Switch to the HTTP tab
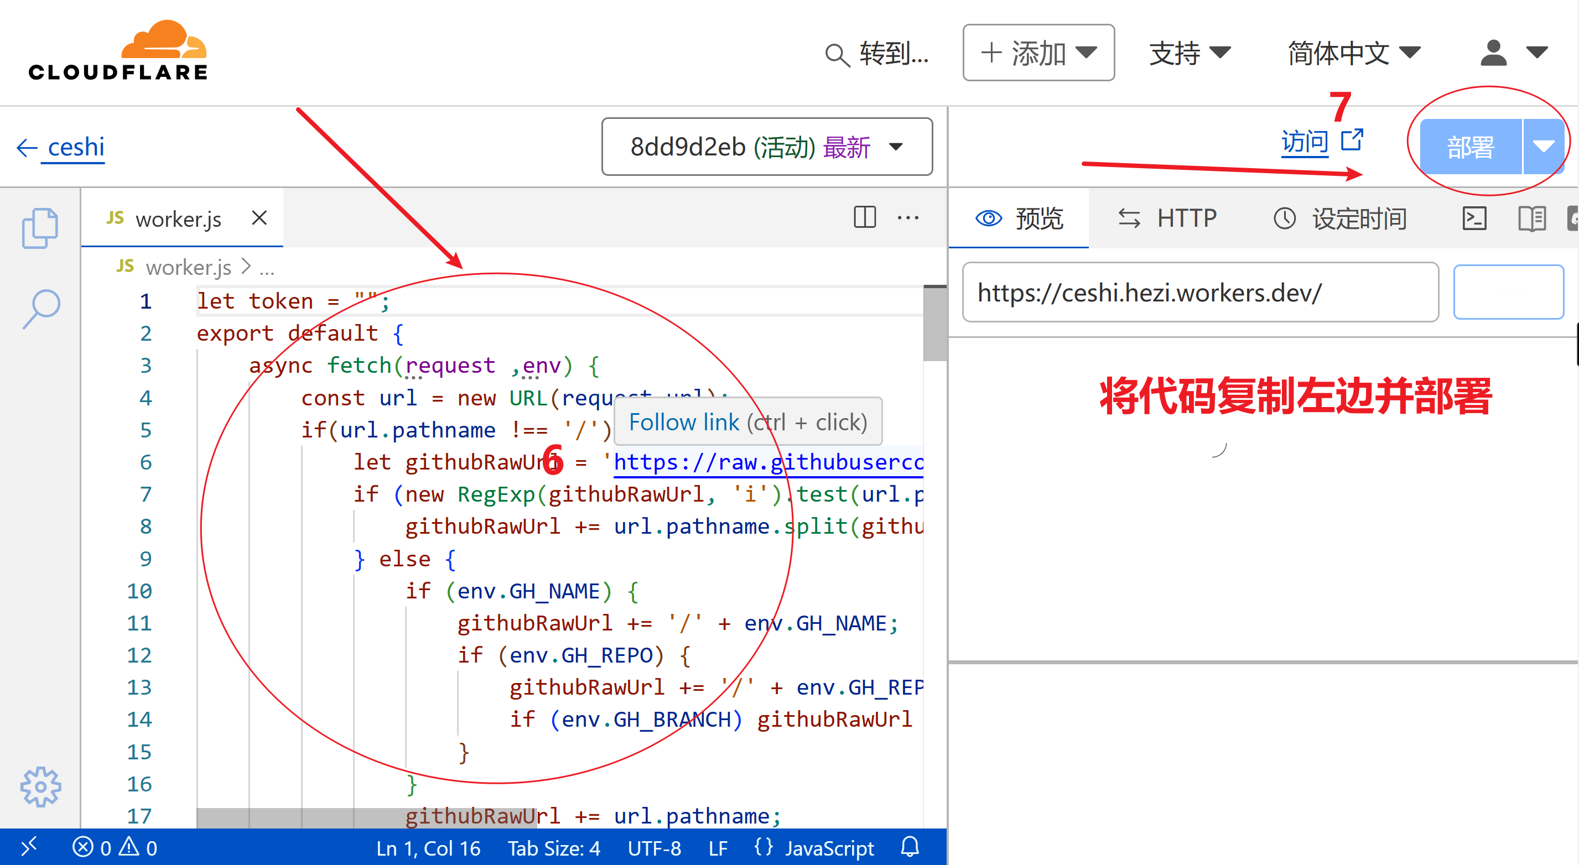Screen dimensions: 1579x865 (x=1167, y=218)
